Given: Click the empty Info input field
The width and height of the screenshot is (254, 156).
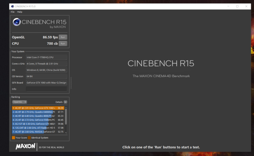Looking at the screenshot, I should (x=46, y=89).
